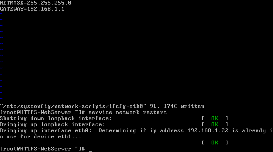
Task: Click the OK status for bringing up loopback
Action: click(x=215, y=124)
